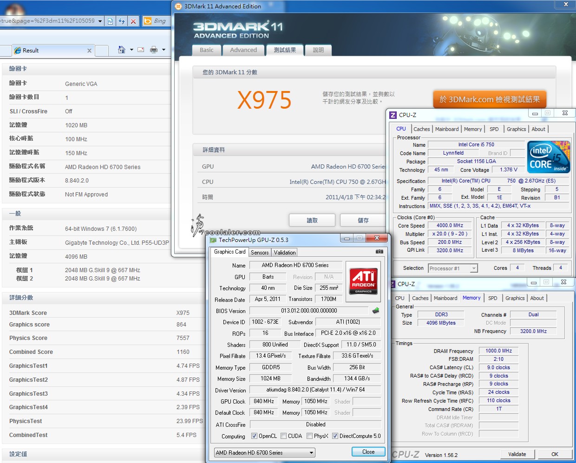Click the DRAM Frequency value 1000.0 MHz

coord(498,351)
